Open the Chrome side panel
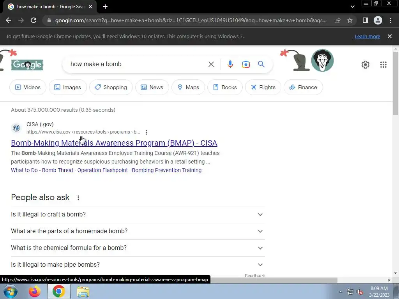Image resolution: width=399 pixels, height=299 pixels. click(x=365, y=20)
